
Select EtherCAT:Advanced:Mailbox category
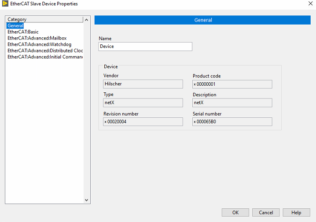37,38
